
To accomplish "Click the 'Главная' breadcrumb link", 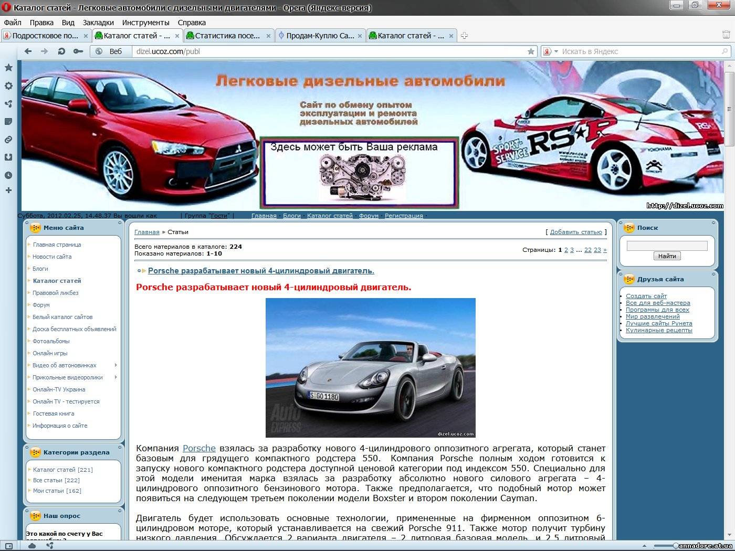I will coord(147,232).
